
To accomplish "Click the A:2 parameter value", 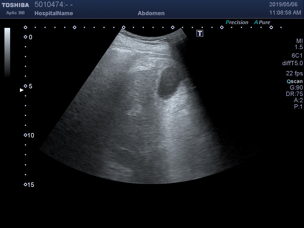I will coord(298,100).
